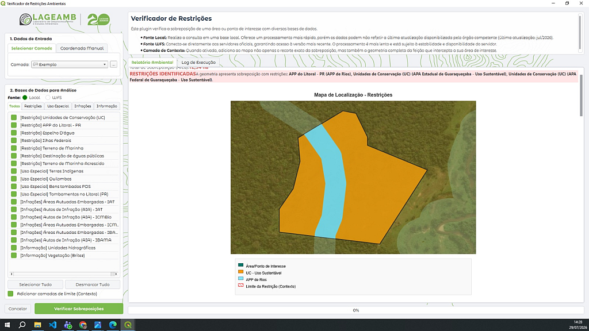Open Windows Start menu
This screenshot has width=589, height=331.
click(7, 325)
